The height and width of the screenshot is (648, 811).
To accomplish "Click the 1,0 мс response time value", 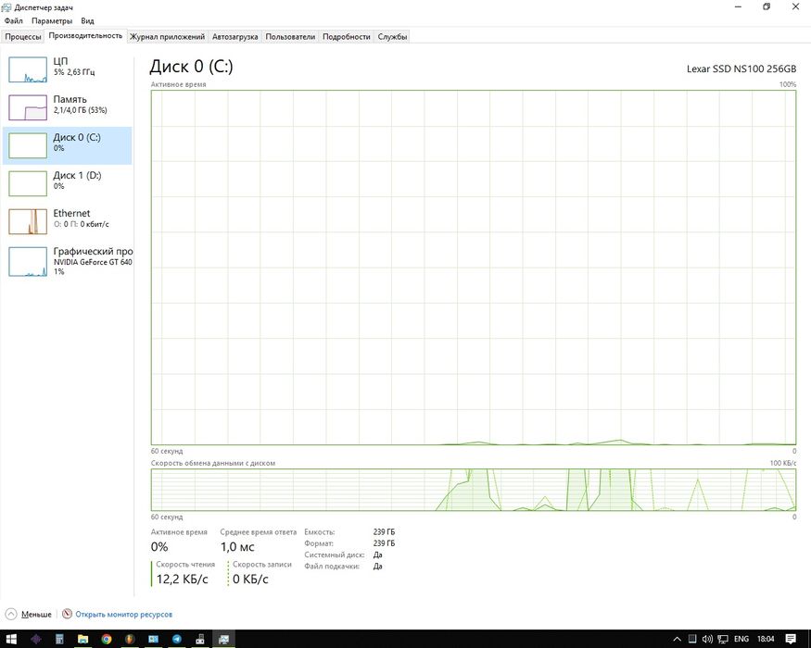I will [237, 547].
